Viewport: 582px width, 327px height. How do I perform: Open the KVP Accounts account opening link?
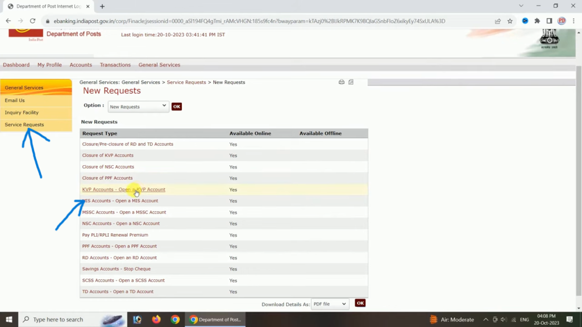[x=123, y=189]
